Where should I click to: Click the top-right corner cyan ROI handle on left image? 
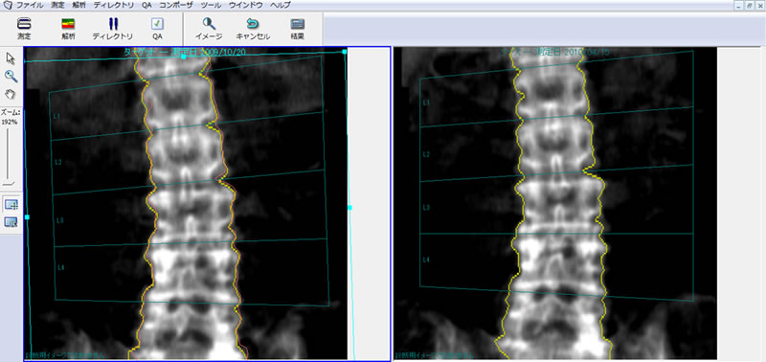[x=345, y=52]
